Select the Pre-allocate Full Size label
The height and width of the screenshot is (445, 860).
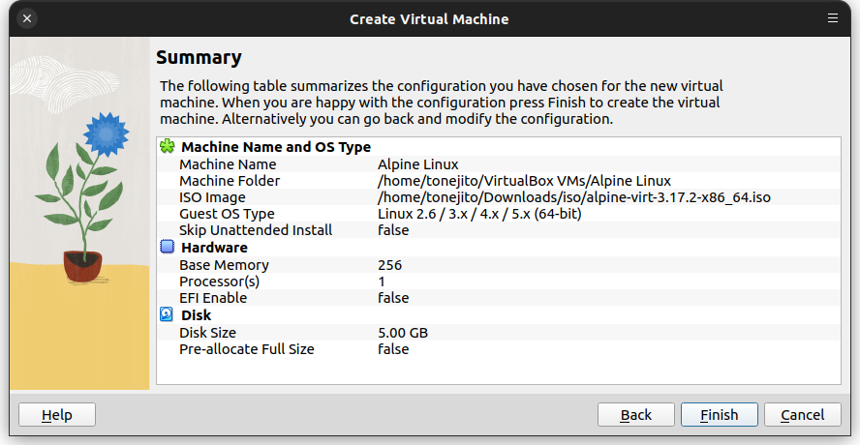point(247,349)
